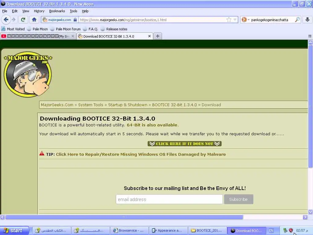
Task: Open the MajorGeeks.Com breadcrumb link
Action: point(57,105)
